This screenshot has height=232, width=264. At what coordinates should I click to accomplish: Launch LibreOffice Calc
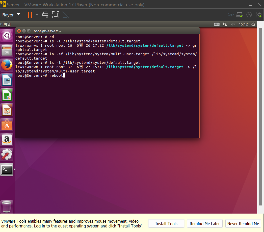(7, 95)
